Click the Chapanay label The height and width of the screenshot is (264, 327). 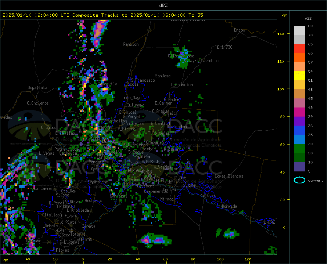coord(155,142)
